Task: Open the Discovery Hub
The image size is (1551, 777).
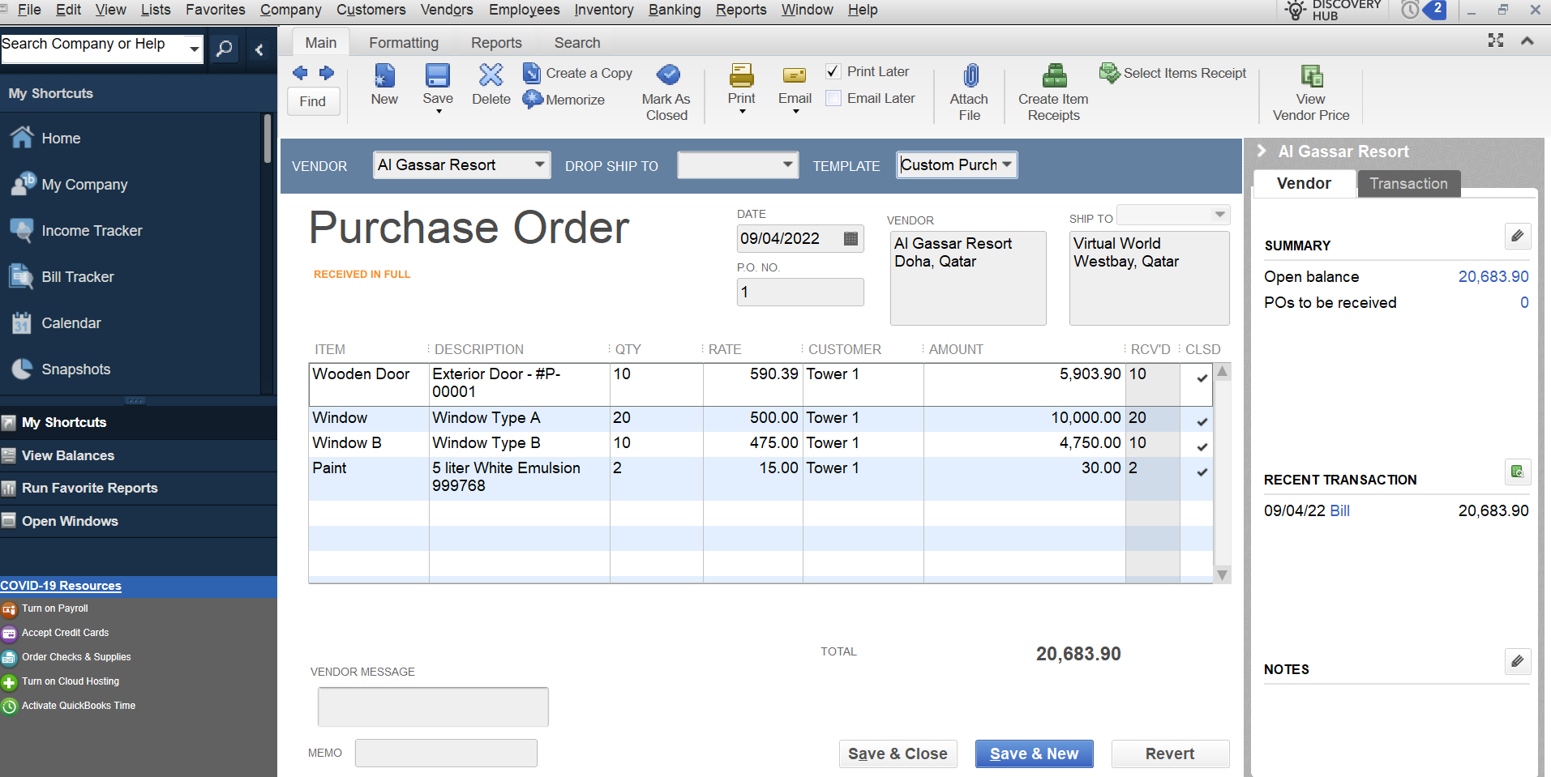Action: 1333,10
